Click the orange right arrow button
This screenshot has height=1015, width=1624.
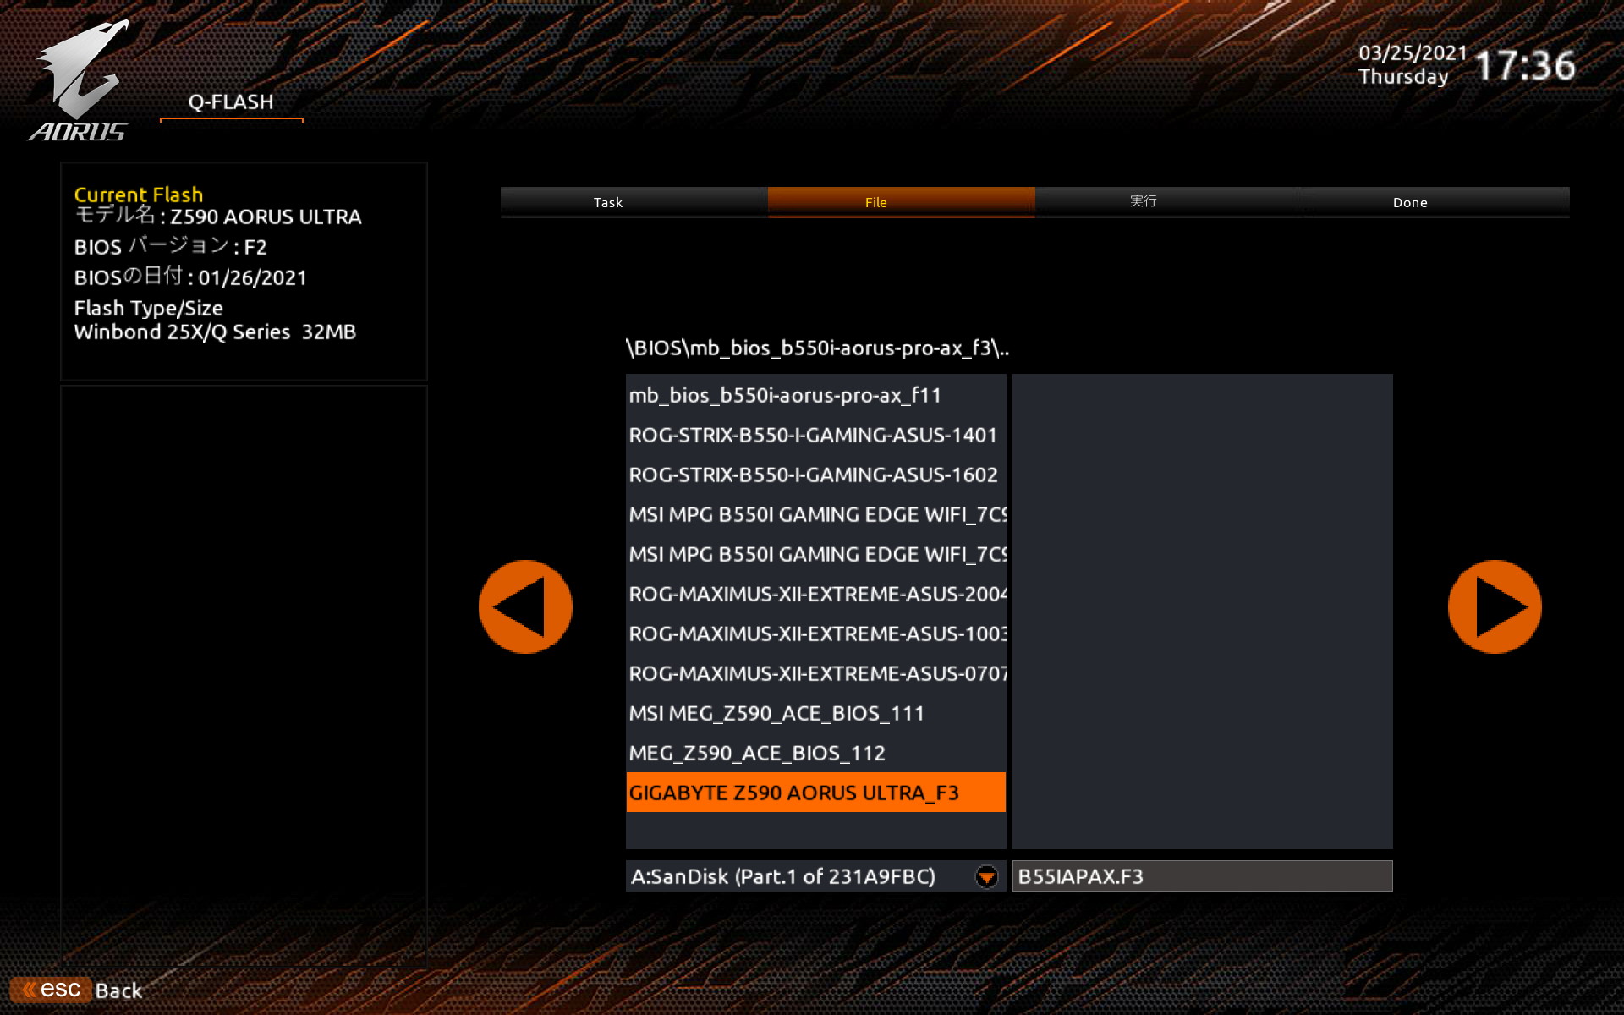coord(1495,606)
